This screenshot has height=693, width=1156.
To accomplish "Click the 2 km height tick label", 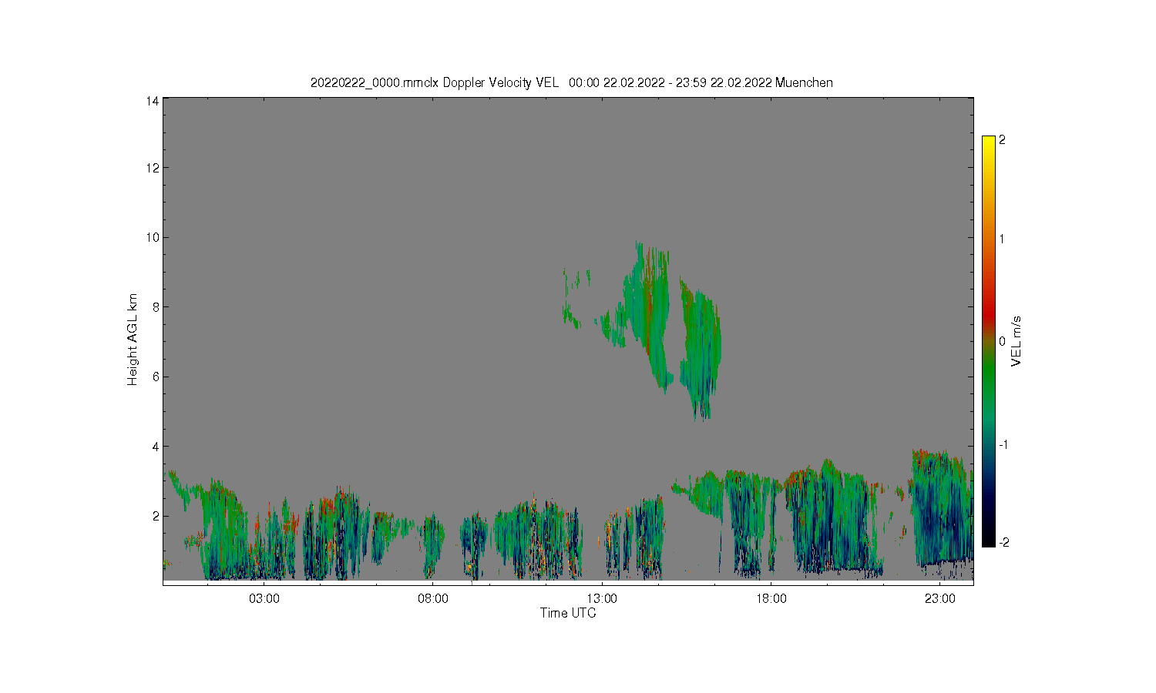I will 156,516.
